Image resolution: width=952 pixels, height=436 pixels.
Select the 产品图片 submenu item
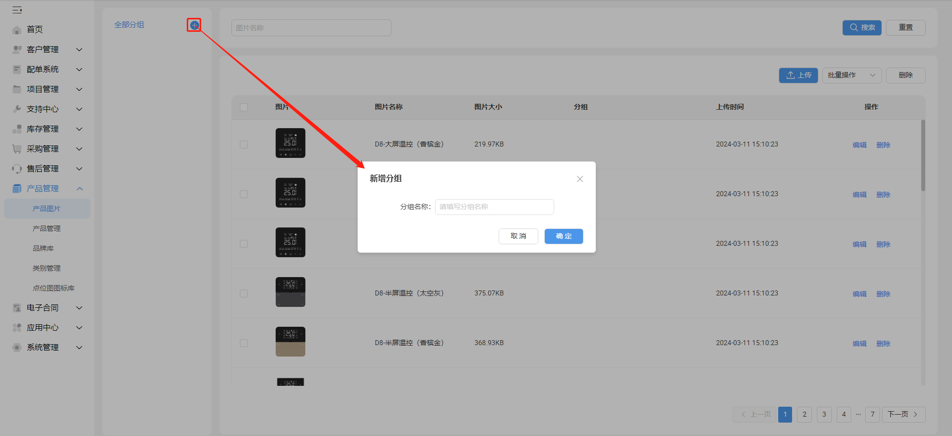47,209
